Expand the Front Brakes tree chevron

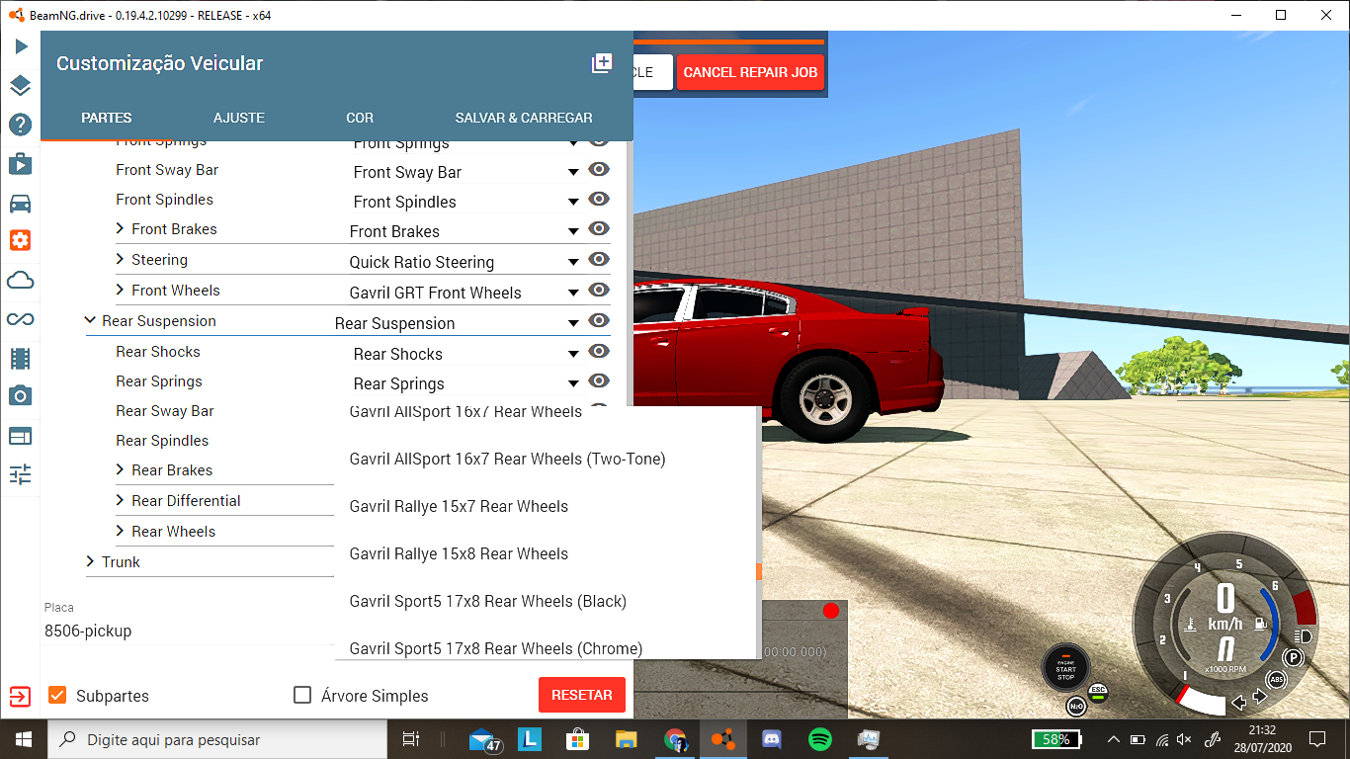tap(121, 229)
